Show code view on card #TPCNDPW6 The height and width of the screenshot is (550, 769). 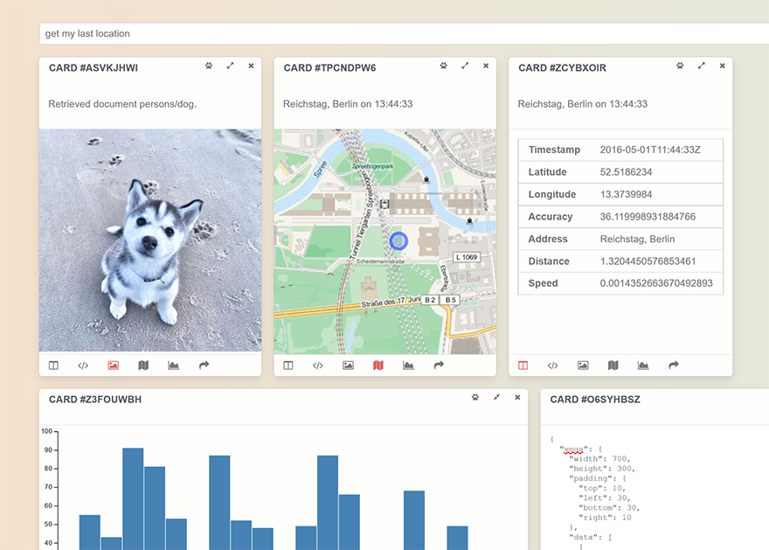click(318, 365)
